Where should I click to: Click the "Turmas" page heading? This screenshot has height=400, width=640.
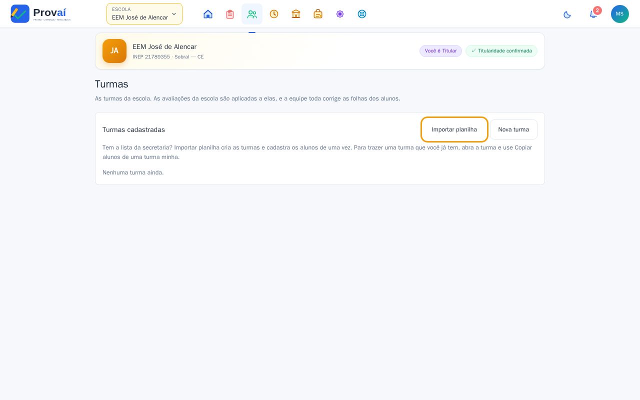click(111, 84)
